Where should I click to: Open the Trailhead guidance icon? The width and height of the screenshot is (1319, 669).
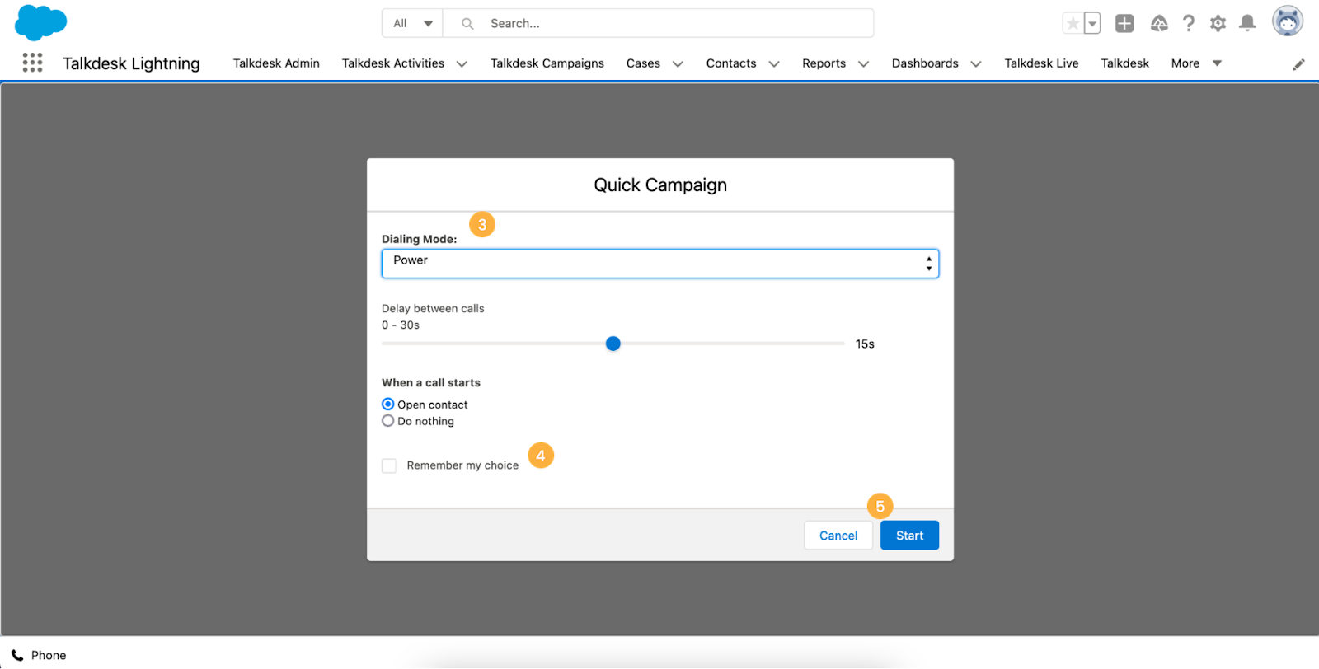[1159, 24]
